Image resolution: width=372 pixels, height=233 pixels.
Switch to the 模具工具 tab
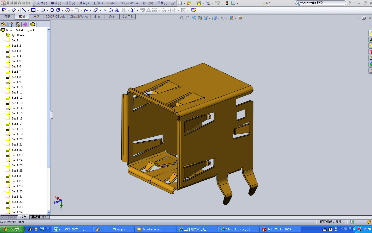(128, 17)
